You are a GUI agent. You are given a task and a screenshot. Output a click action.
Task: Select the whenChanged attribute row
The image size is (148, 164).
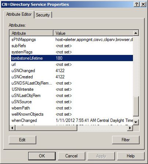coord(72,120)
